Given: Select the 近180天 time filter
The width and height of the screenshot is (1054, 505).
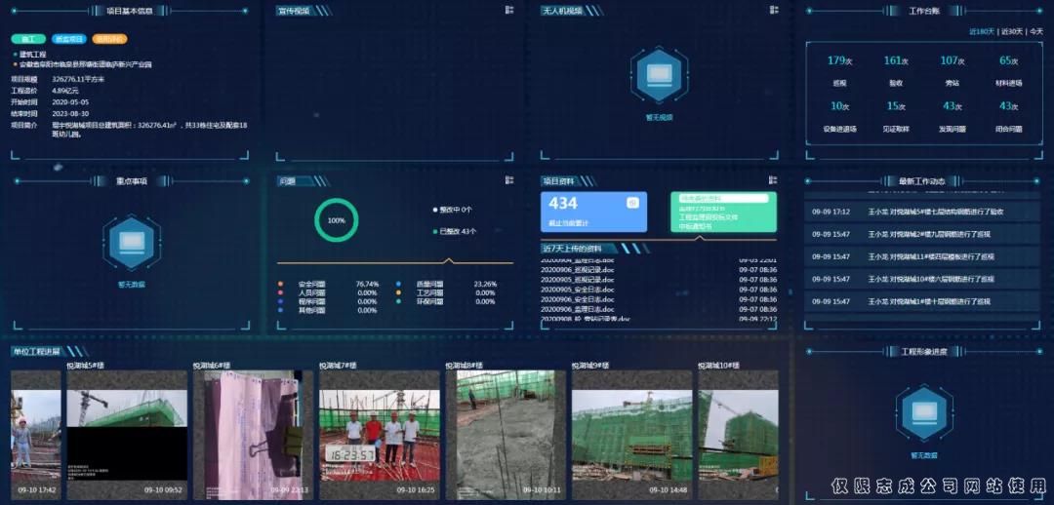Looking at the screenshot, I should pyautogui.click(x=981, y=31).
